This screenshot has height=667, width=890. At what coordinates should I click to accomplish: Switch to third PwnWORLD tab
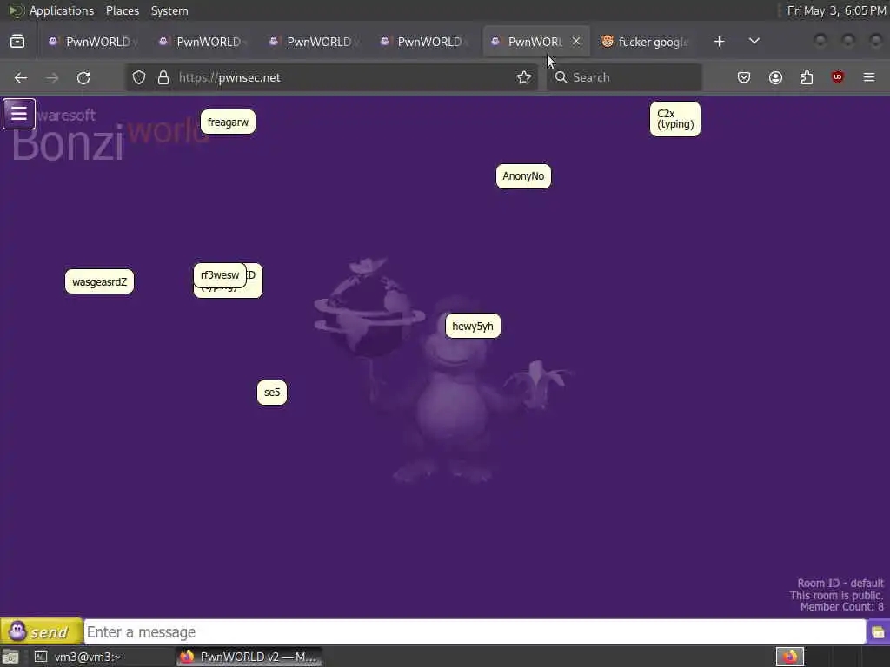coord(313,42)
